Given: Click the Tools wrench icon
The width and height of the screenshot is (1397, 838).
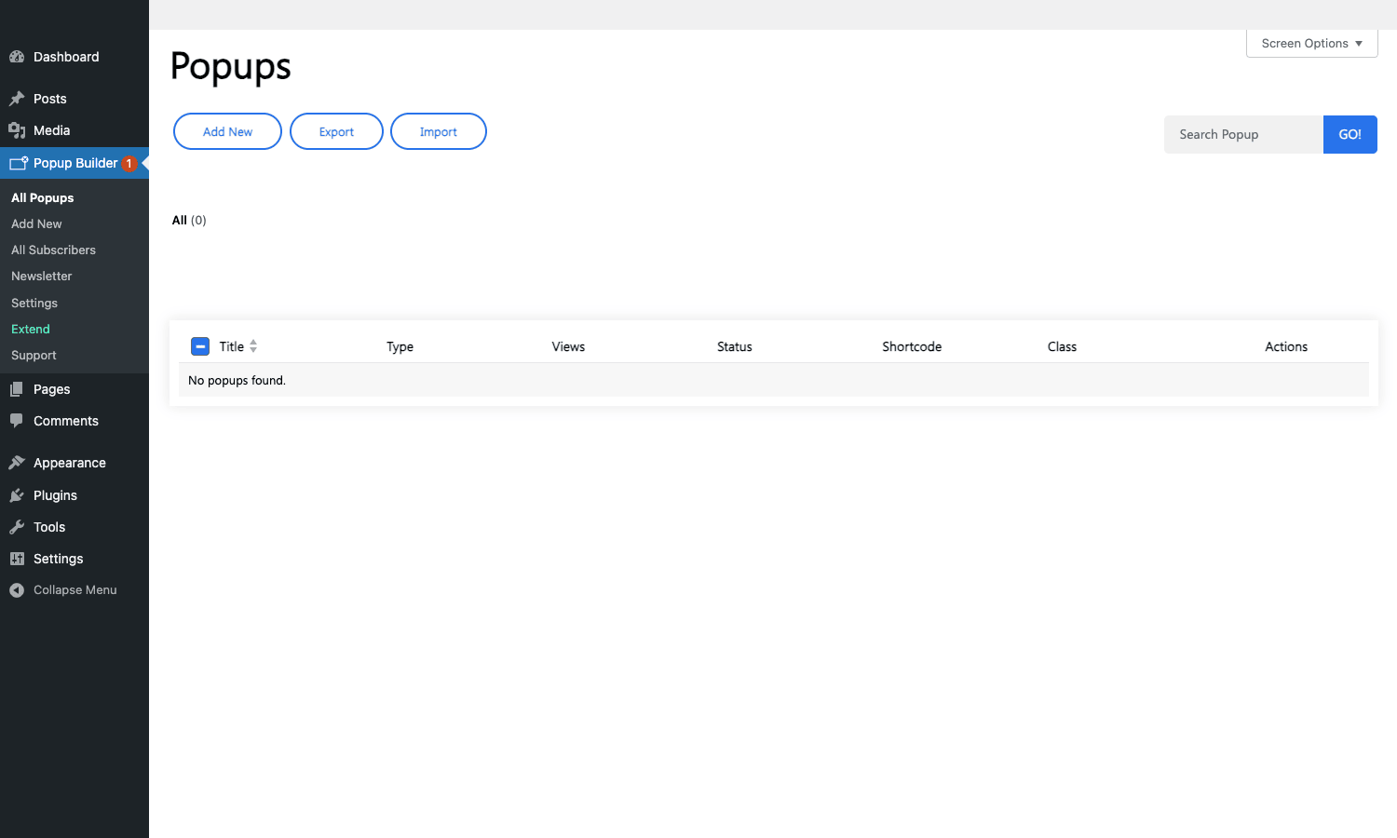Looking at the screenshot, I should tap(17, 527).
